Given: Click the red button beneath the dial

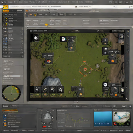Looking at the screenshot, I should click(44, 127).
